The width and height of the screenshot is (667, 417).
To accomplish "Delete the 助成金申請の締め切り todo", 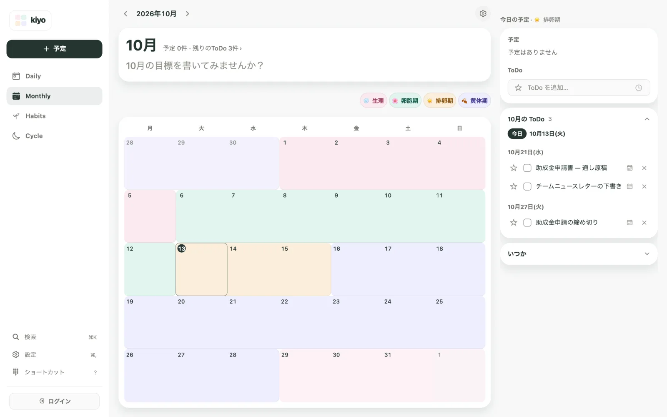I will pyautogui.click(x=644, y=223).
